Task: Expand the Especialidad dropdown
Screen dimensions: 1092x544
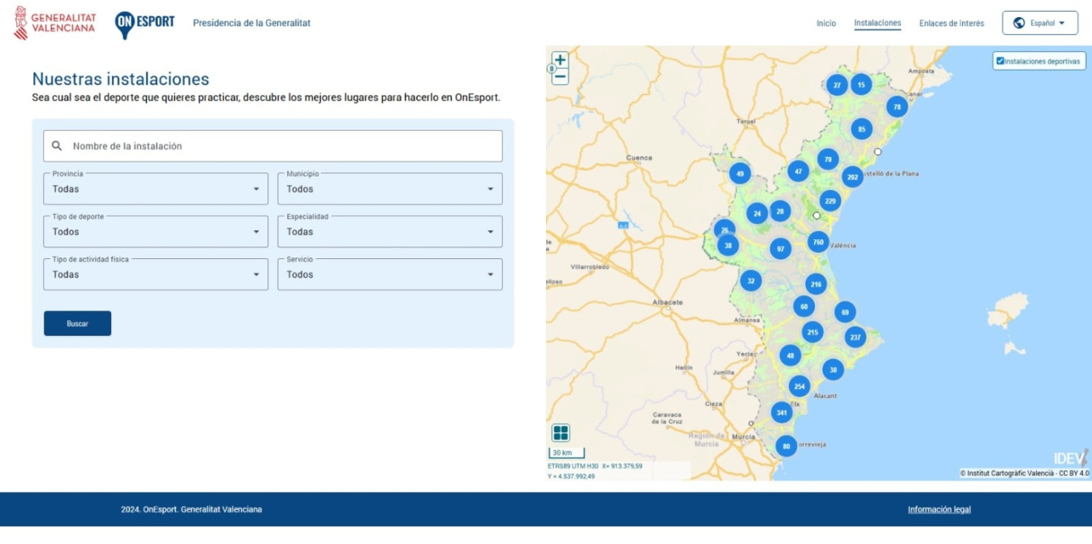Action: coord(390,232)
